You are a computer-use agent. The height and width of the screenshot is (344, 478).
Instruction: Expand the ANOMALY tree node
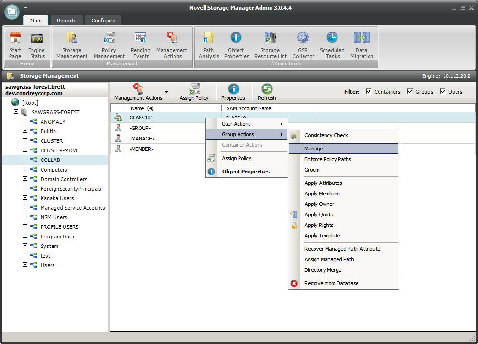25,122
